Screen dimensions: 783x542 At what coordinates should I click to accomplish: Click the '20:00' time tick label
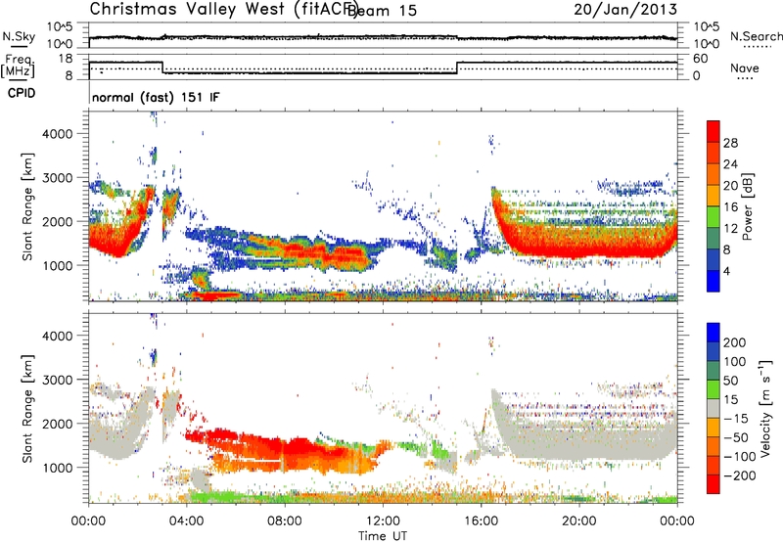pyautogui.click(x=579, y=521)
